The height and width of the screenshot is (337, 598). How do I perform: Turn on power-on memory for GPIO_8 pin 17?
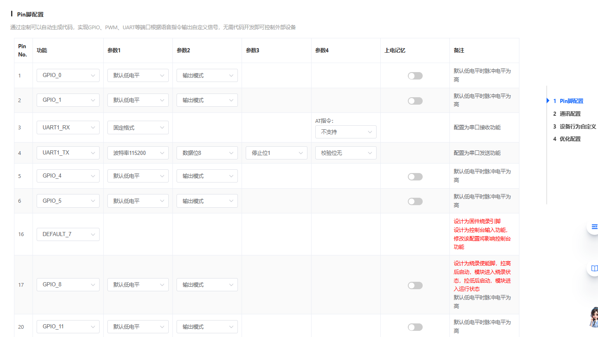point(415,285)
